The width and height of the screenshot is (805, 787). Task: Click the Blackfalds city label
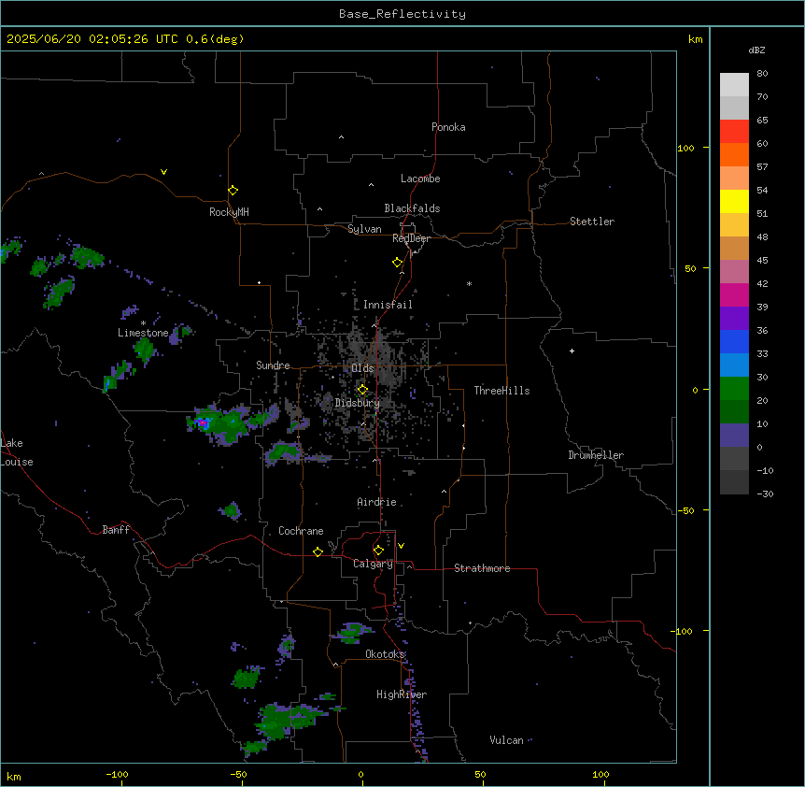pyautogui.click(x=412, y=208)
